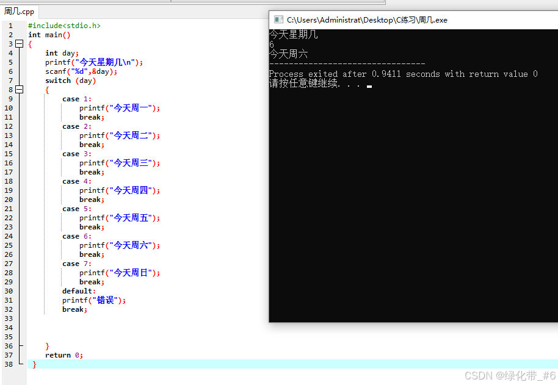558x385 pixels.
Task: Click console output line 今天星期几
Action: click(x=293, y=35)
